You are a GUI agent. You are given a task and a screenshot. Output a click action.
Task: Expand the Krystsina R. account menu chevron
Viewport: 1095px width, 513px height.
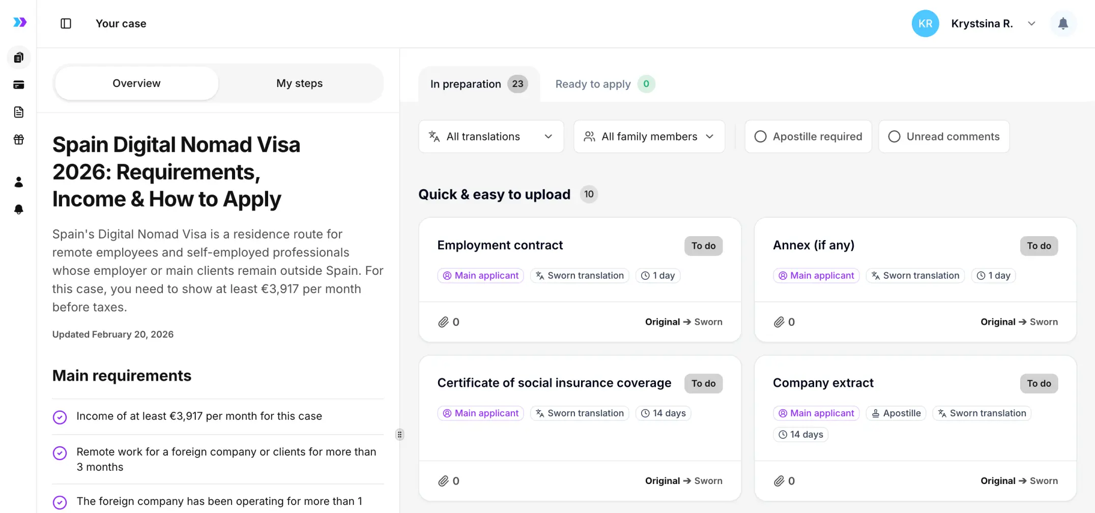pyautogui.click(x=1031, y=23)
